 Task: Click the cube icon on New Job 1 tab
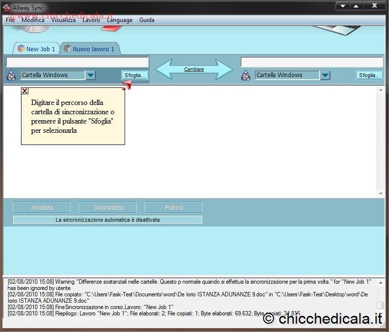coord(21,49)
